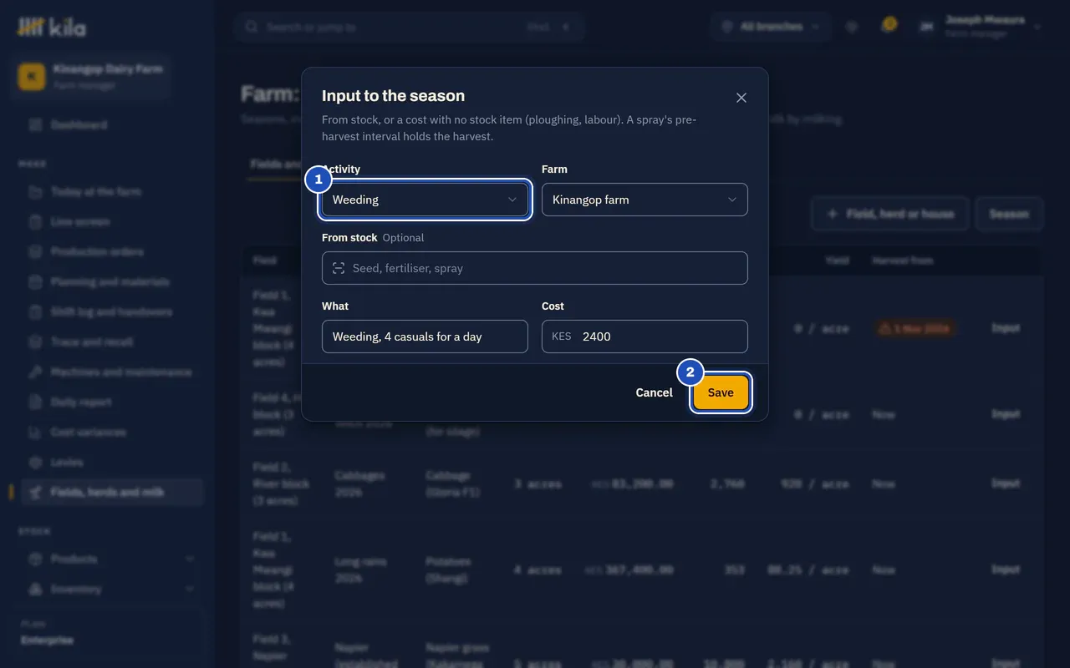Open Production orders in sidebar
1070x668 pixels.
96,251
